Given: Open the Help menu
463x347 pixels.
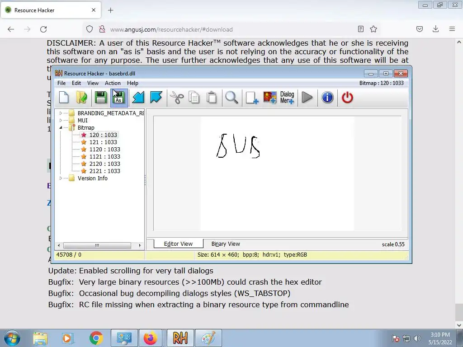Looking at the screenshot, I should 132,83.
